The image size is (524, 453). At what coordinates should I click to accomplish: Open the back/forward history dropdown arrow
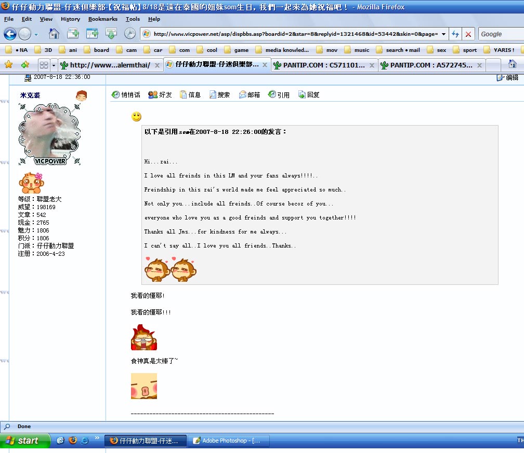36,34
